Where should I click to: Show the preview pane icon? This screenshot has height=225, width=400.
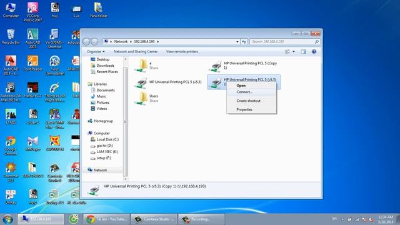(303, 52)
